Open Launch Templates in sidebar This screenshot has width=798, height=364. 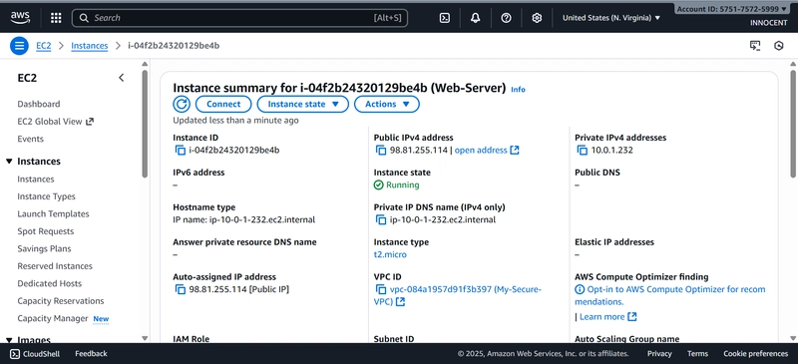pos(53,213)
